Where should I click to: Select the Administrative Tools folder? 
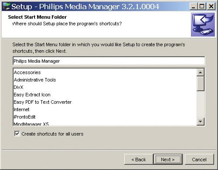(35, 80)
